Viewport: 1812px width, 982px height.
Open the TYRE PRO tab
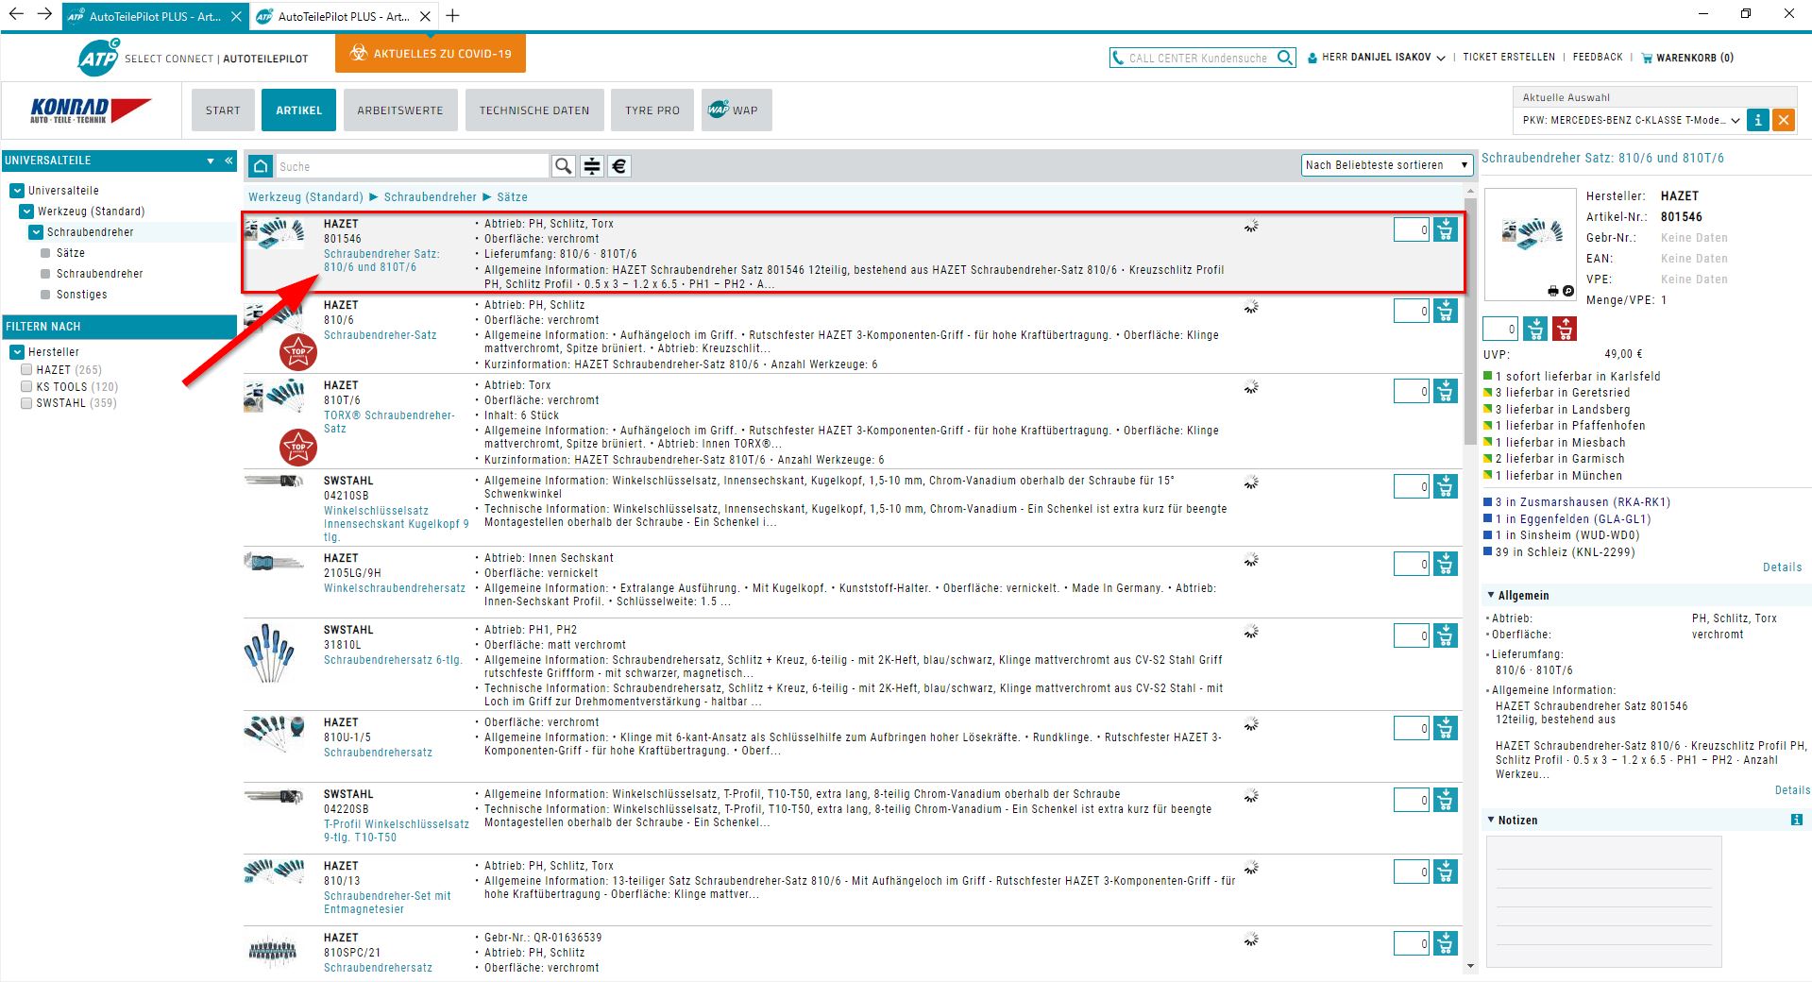pyautogui.click(x=652, y=110)
